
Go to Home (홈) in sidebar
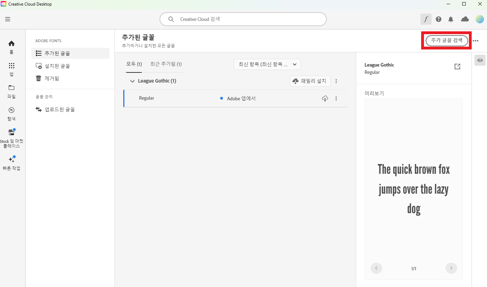click(11, 47)
